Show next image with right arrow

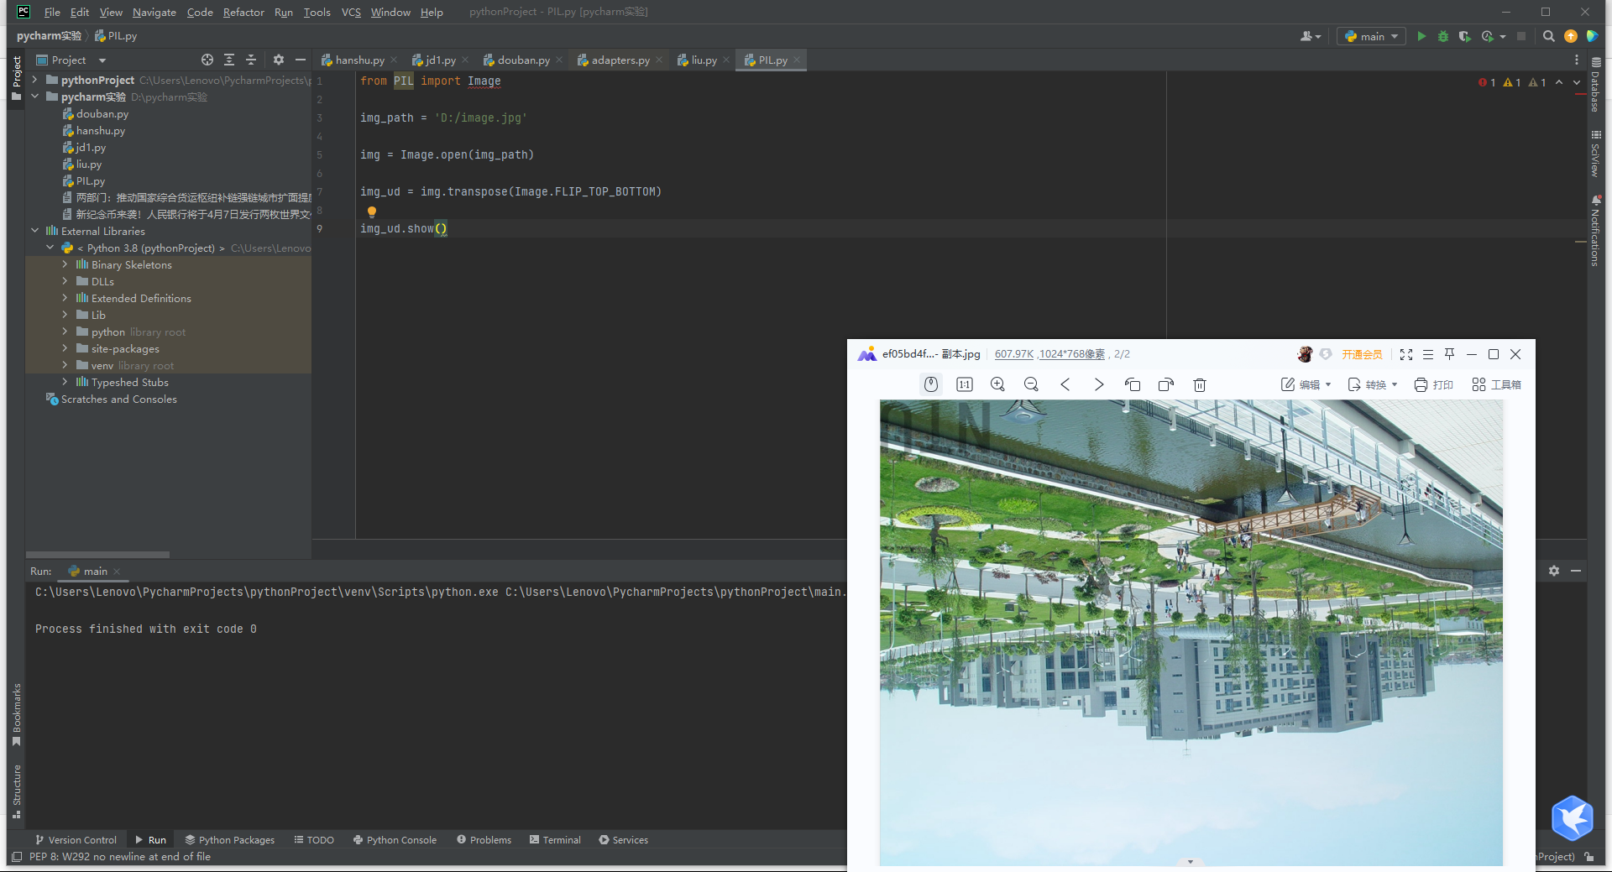pyautogui.click(x=1099, y=384)
